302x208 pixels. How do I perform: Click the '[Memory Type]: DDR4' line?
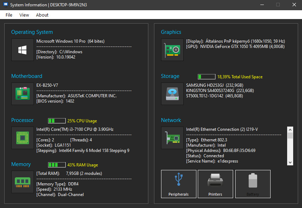click(x=57, y=184)
